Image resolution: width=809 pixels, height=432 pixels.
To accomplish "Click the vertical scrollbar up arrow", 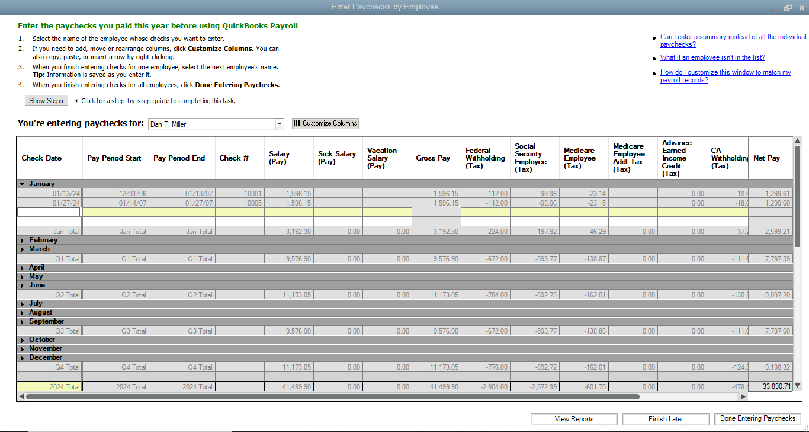I will point(797,140).
